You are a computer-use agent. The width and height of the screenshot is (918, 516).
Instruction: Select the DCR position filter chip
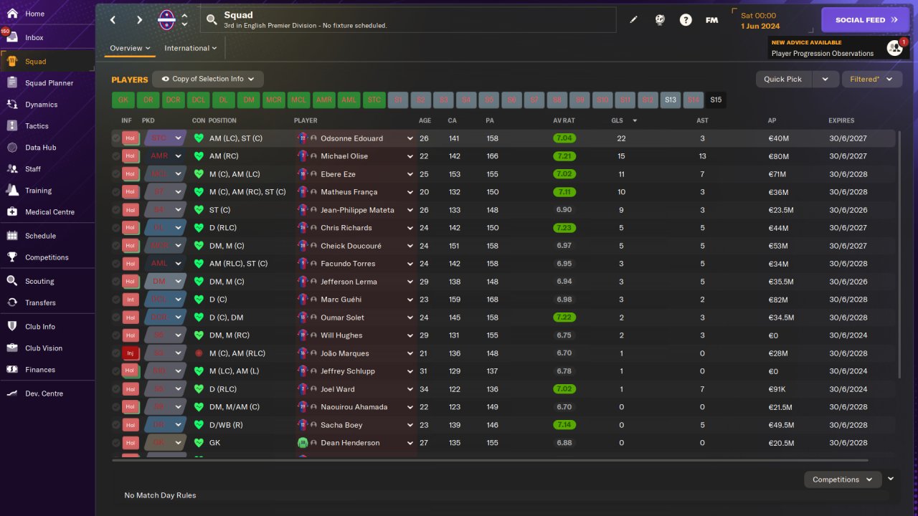[173, 100]
